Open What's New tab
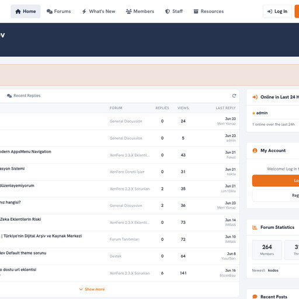Screen dimensions: 299x299 tap(99, 11)
